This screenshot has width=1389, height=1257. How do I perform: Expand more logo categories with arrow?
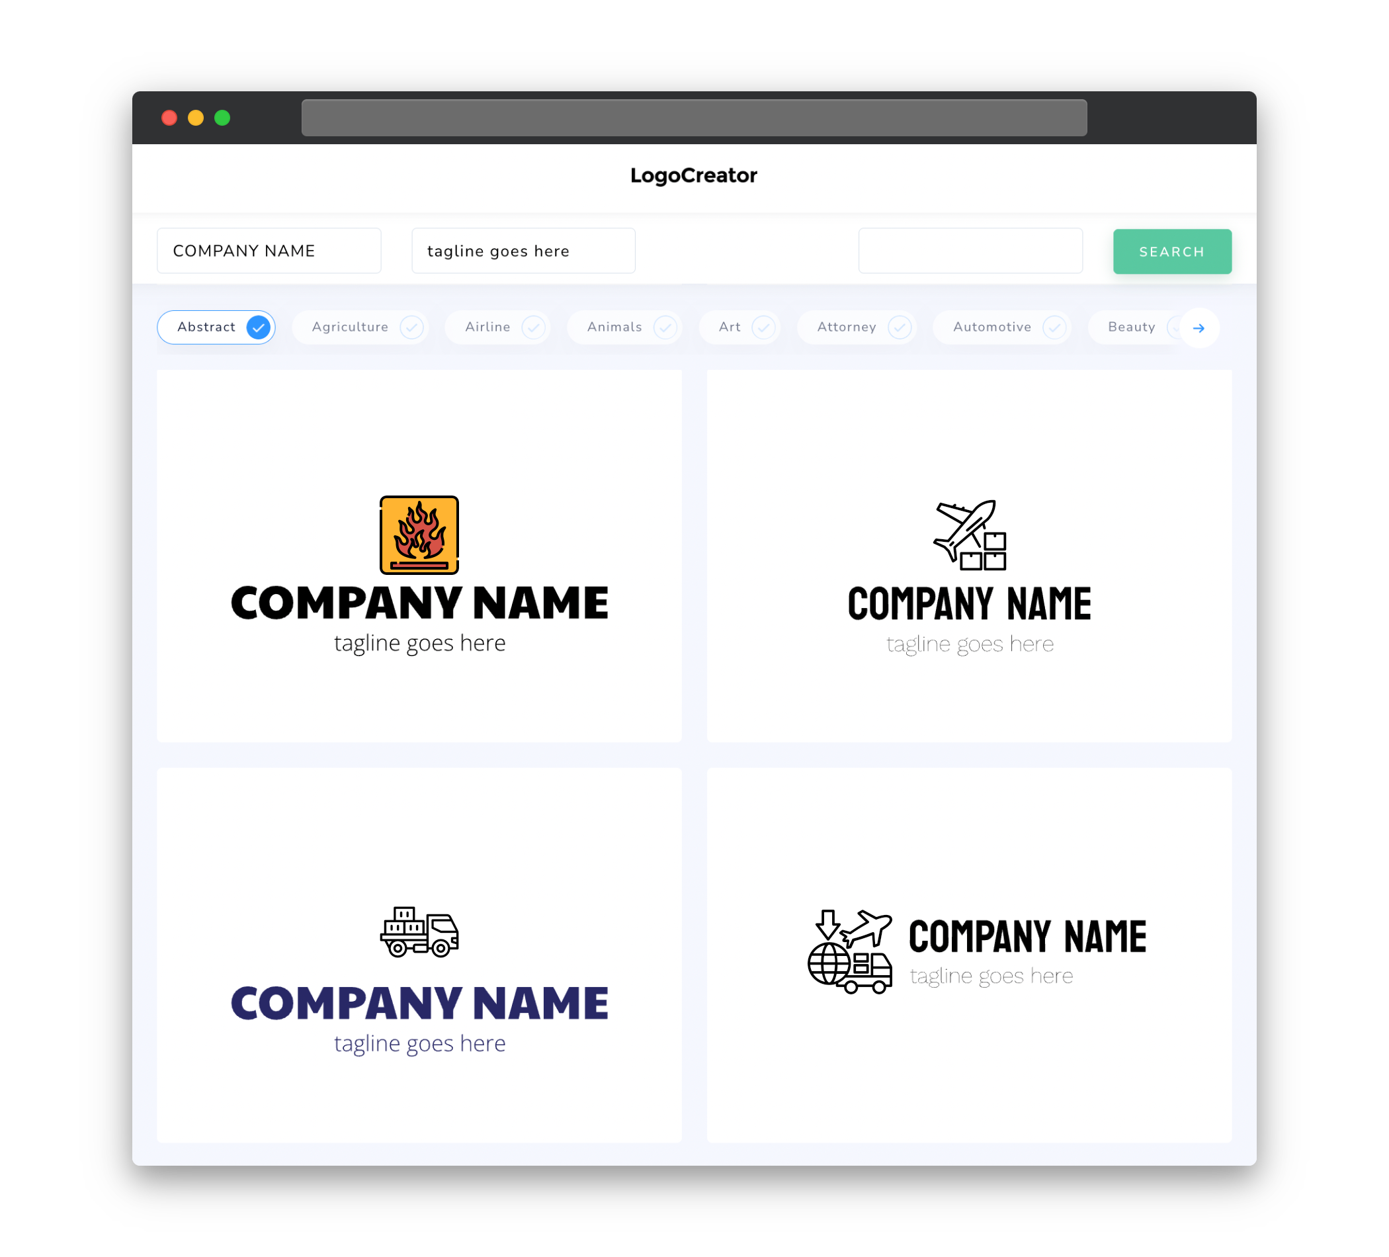[1199, 328]
